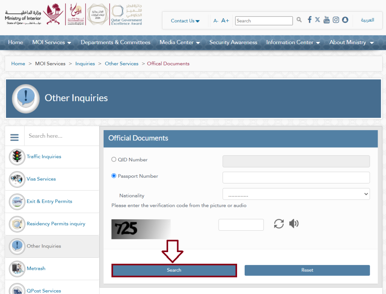Open Traffic Inquiries in the sidebar
The width and height of the screenshot is (386, 294).
tap(44, 157)
